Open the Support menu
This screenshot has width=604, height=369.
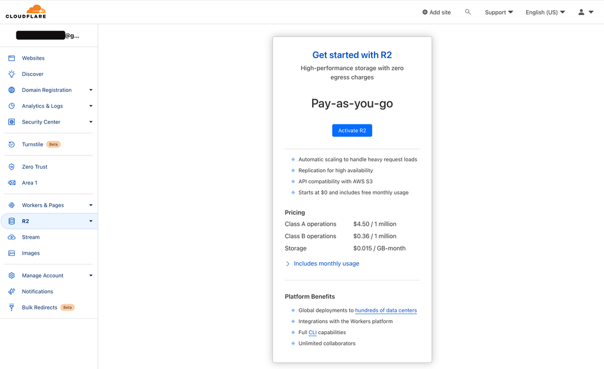coord(498,11)
